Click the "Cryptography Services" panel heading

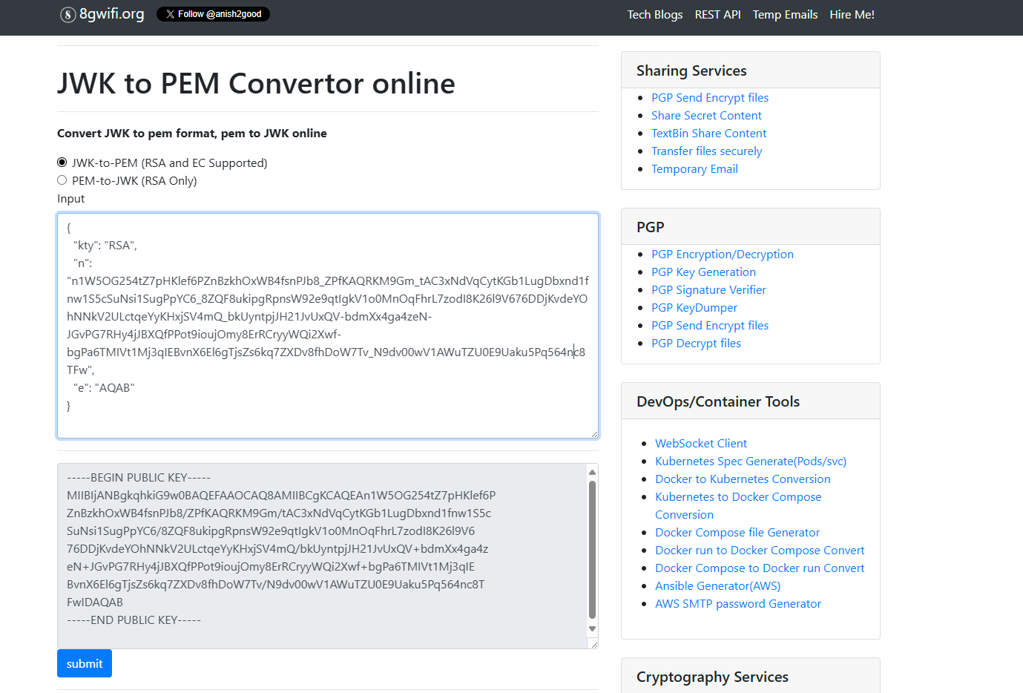point(712,677)
